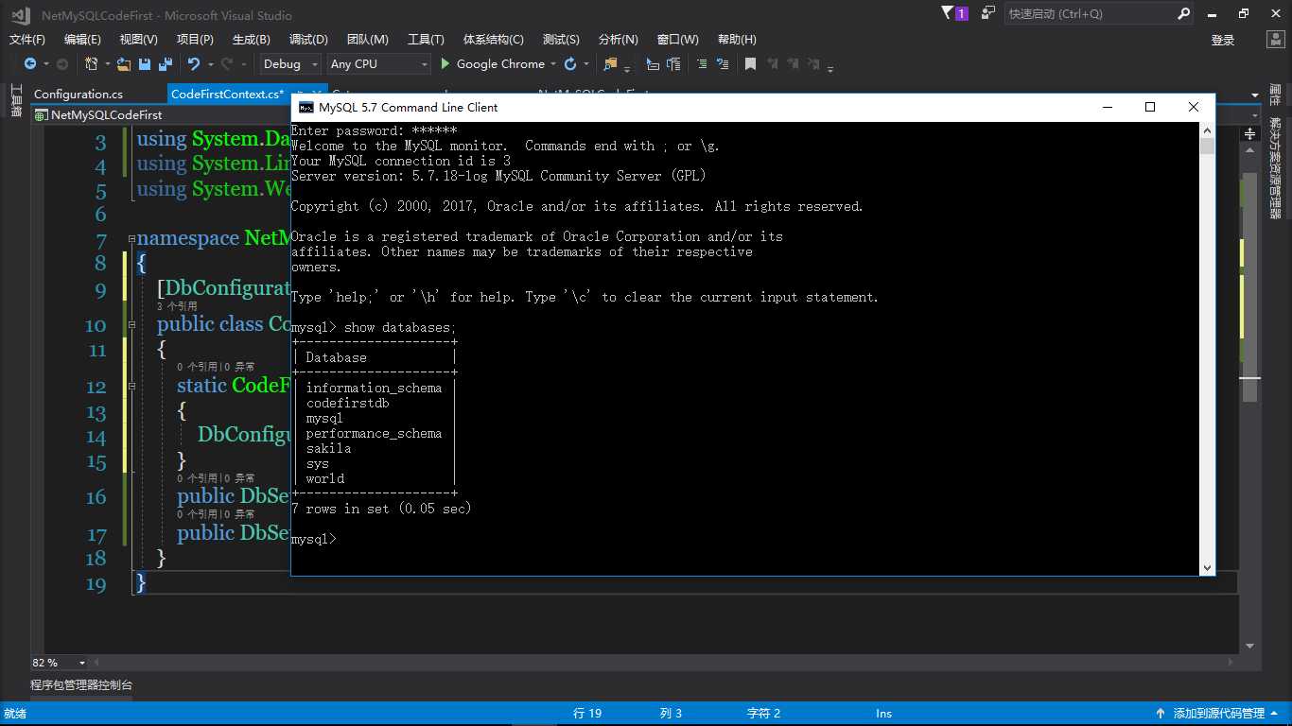Open the 窗口(W) menu
Screen dimensions: 1292x726
677,39
